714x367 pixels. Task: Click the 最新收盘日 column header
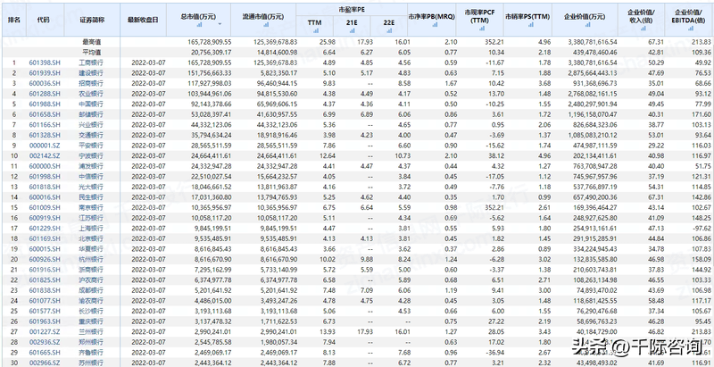pyautogui.click(x=143, y=20)
